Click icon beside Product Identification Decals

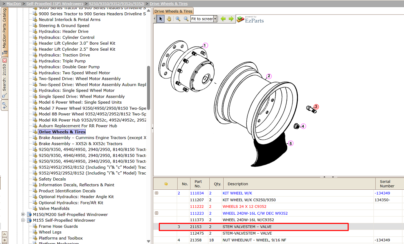35,191
